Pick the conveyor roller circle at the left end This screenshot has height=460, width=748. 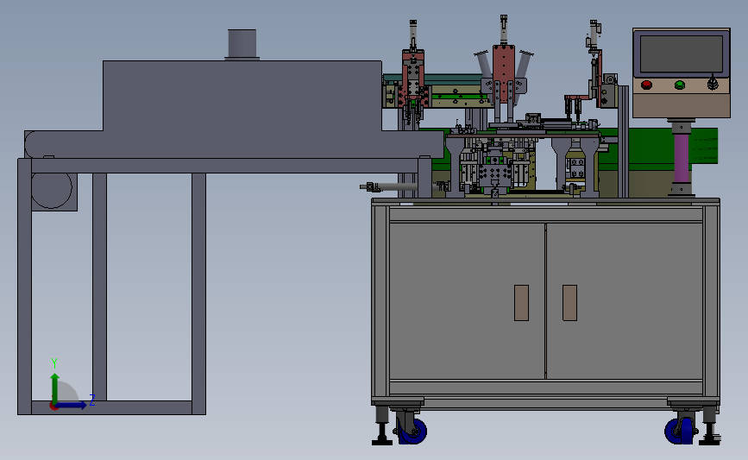coord(52,190)
